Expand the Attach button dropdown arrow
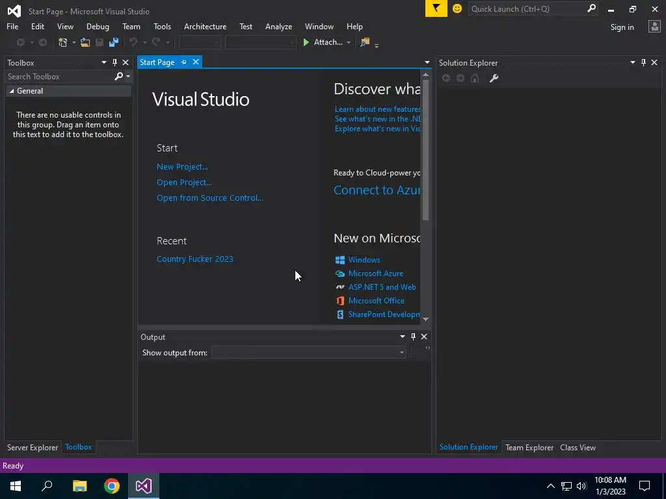Viewport: 666px width, 499px height. click(349, 42)
